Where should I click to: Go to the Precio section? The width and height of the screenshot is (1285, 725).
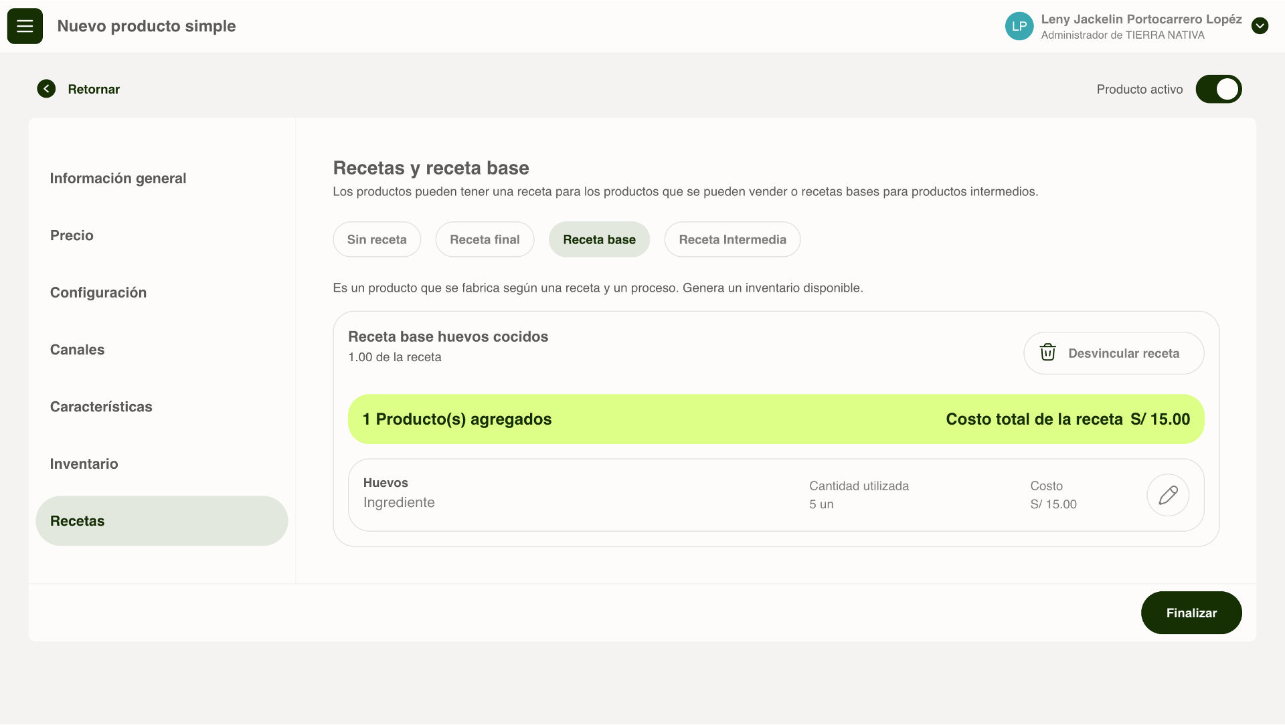pos(72,235)
